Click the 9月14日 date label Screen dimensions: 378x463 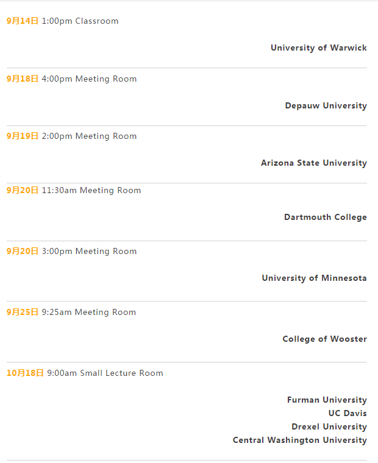coord(23,21)
